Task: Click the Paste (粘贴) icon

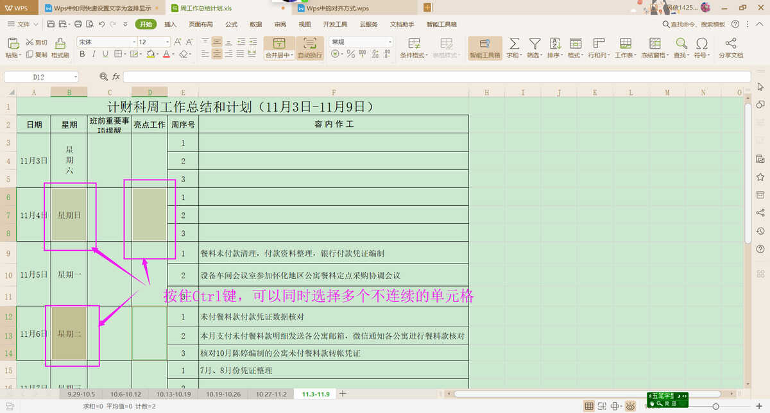Action: tap(13, 44)
